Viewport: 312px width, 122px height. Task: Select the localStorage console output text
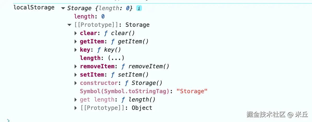[x=34, y=8]
